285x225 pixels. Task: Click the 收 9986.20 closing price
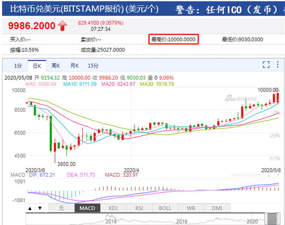point(105,78)
